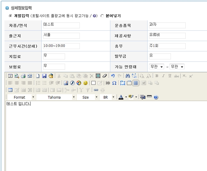Click the insert image icon

(x=66, y=83)
